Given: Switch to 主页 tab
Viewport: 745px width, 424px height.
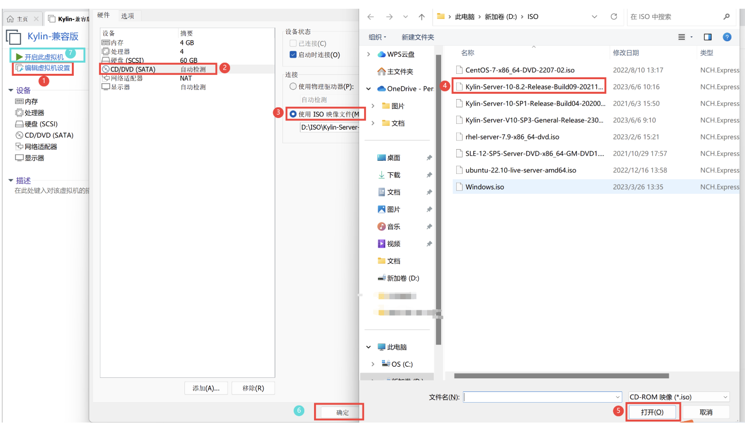Looking at the screenshot, I should point(22,19).
